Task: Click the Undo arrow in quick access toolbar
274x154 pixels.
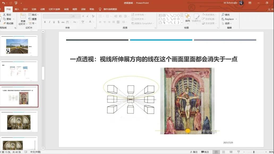Action: click(3, 3)
